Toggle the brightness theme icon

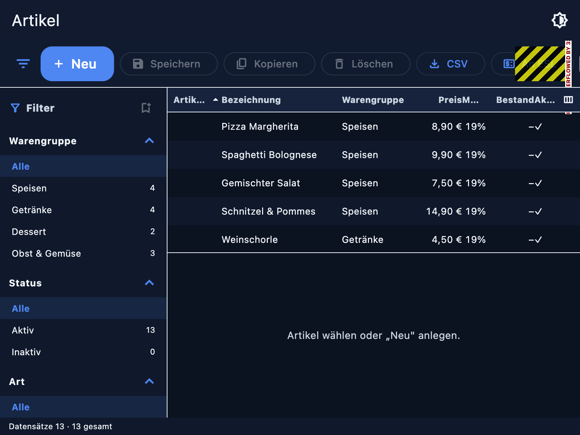point(559,20)
